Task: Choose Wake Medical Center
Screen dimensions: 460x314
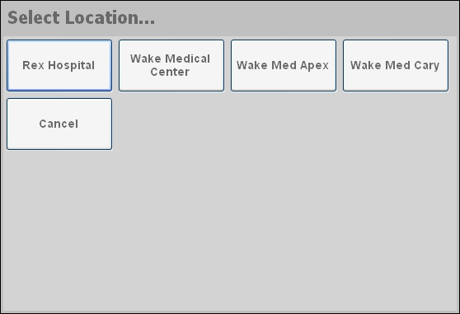Action: click(x=171, y=65)
